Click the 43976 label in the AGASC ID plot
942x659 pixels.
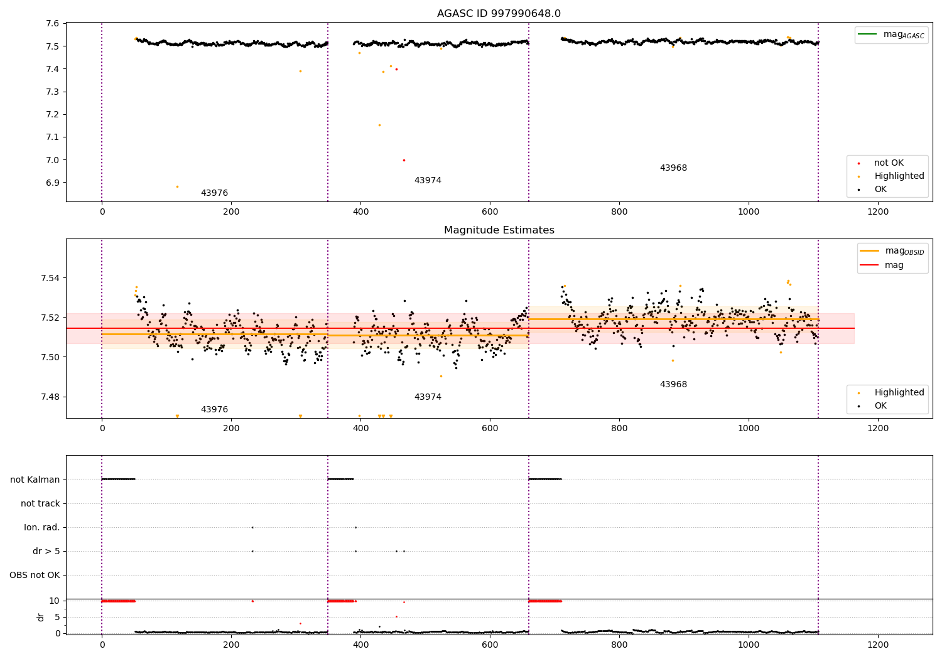click(214, 193)
